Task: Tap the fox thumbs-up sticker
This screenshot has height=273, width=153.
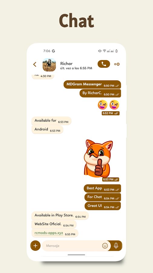Action: coord(98,157)
